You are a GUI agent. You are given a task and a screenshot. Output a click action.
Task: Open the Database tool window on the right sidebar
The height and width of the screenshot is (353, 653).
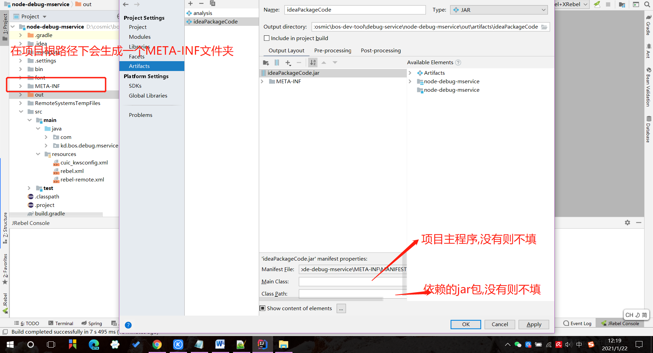649,129
